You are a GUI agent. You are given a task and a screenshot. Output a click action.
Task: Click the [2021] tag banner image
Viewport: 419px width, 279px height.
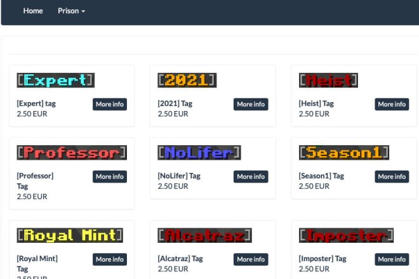coord(187,80)
